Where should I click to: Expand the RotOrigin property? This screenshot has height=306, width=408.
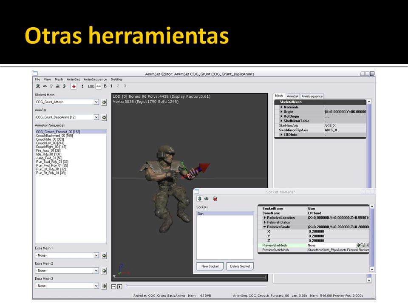pos(281,116)
